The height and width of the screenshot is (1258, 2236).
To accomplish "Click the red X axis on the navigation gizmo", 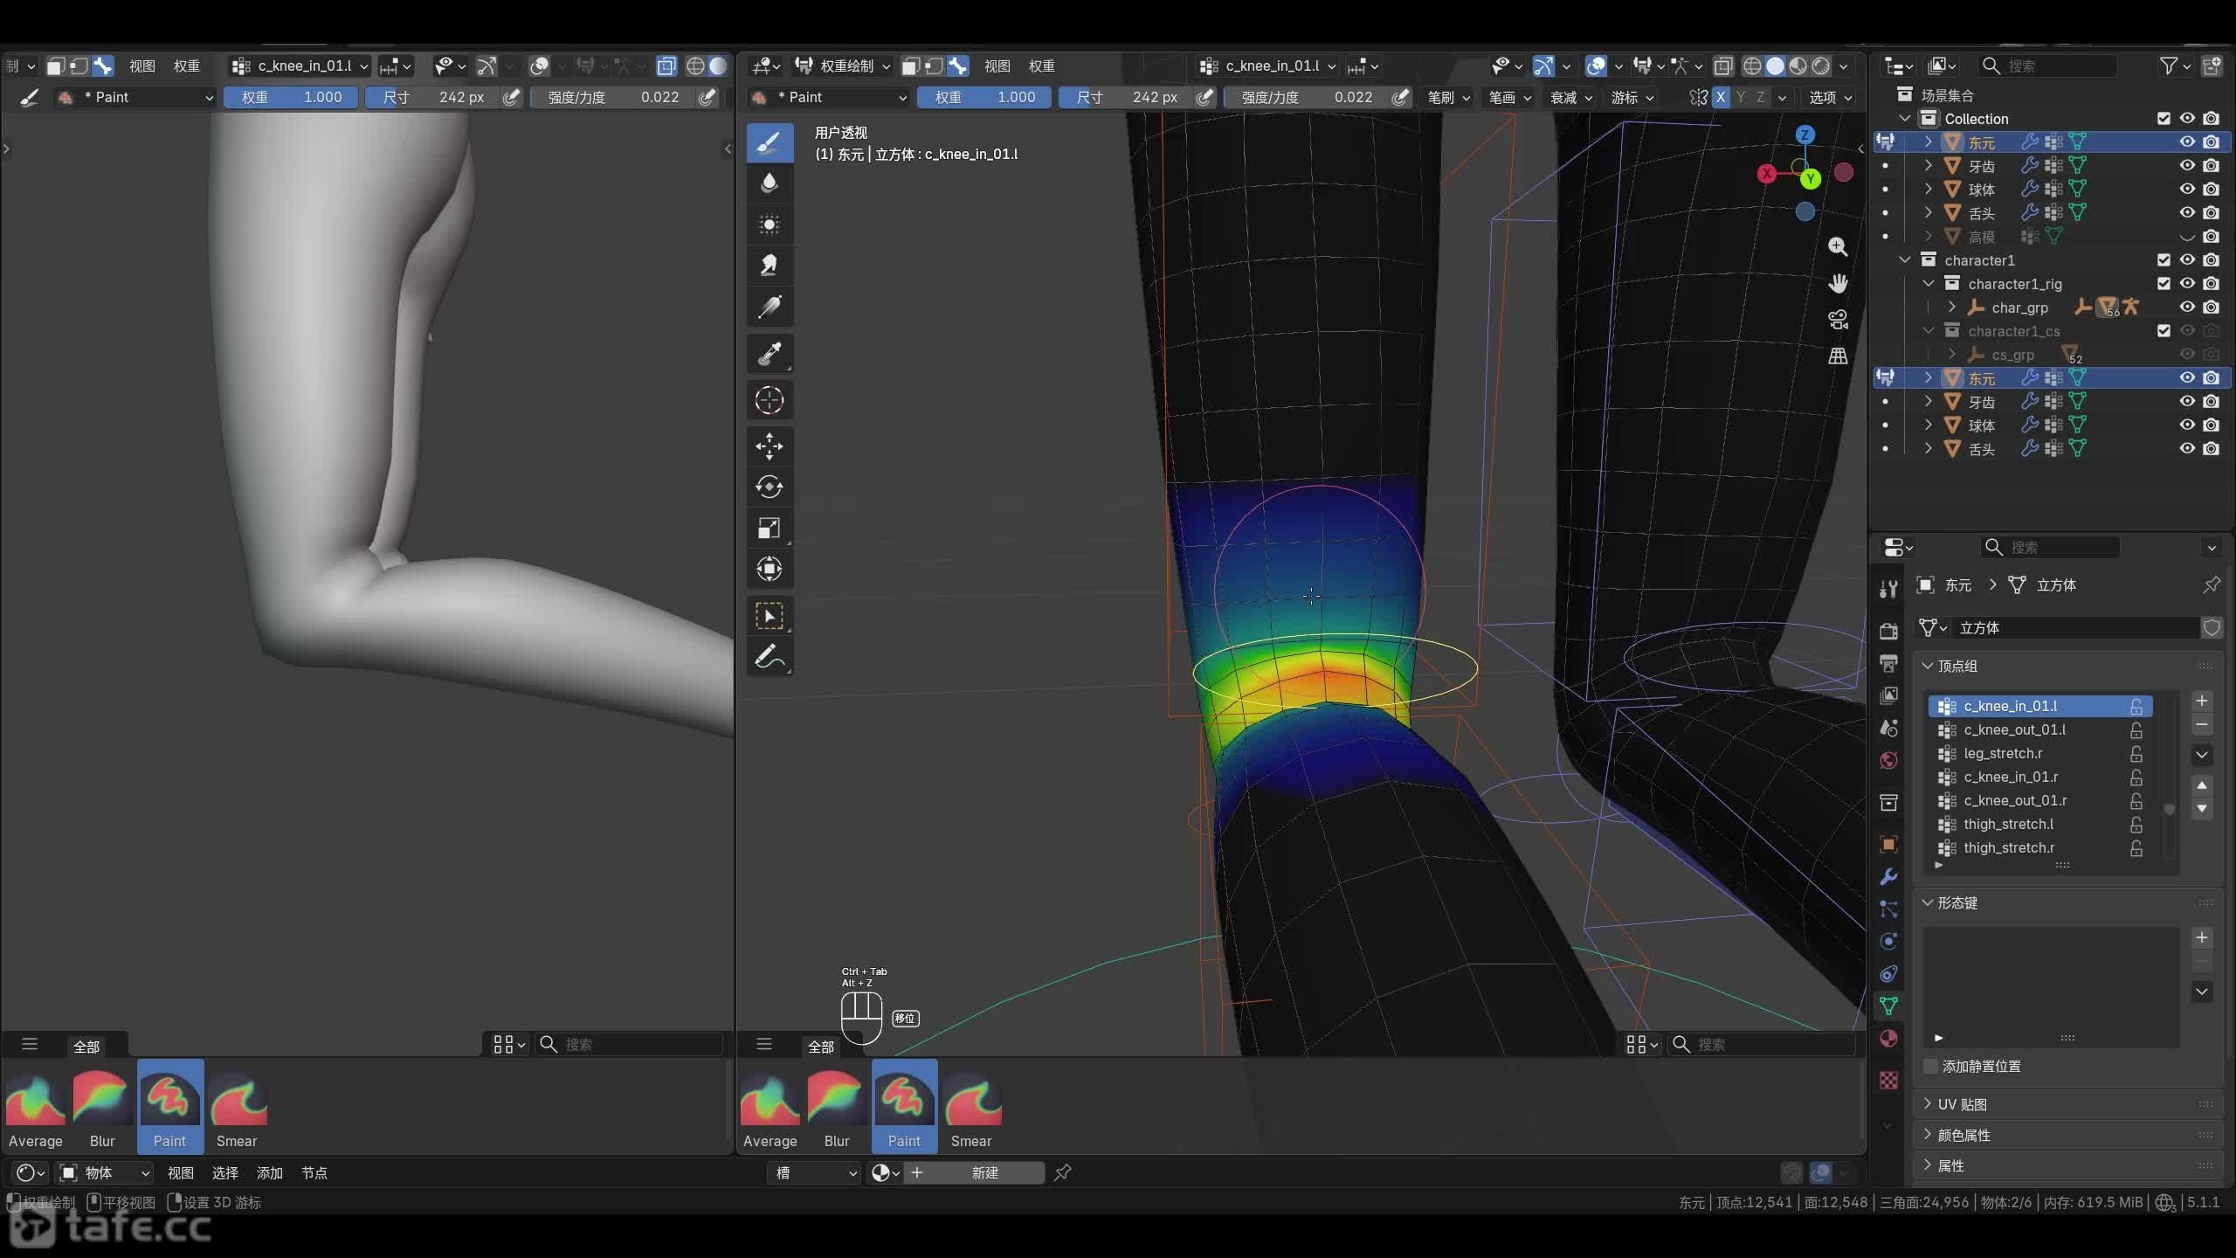I will (x=1767, y=174).
